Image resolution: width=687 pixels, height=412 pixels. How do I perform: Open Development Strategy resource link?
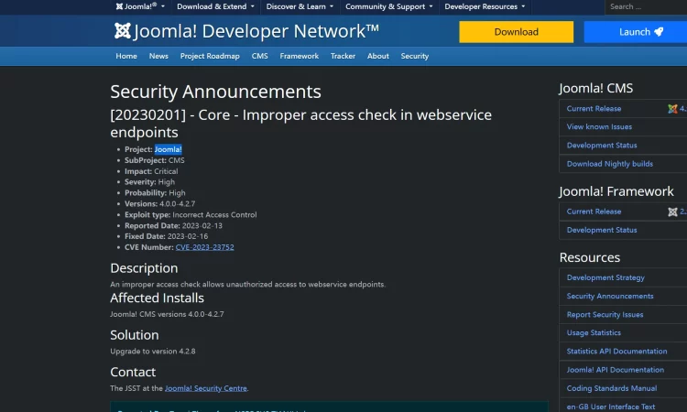[x=605, y=277]
